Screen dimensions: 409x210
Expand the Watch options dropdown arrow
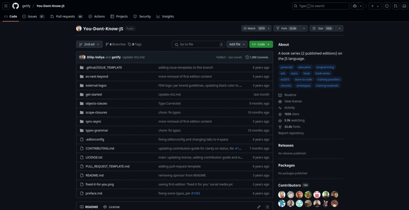[x=269, y=28]
